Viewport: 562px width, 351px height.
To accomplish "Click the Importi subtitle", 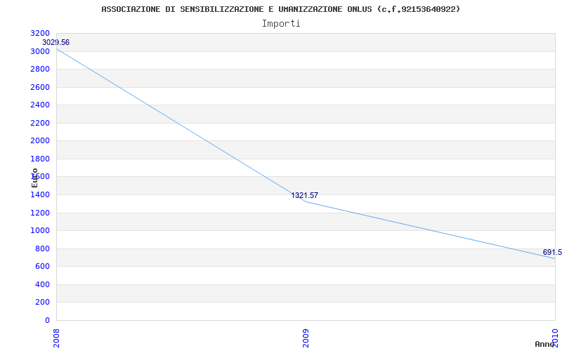I will 281,24.
